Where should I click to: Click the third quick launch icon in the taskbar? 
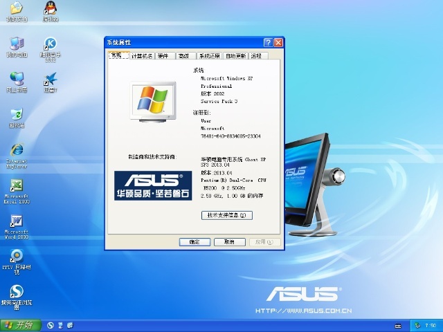coord(70,325)
